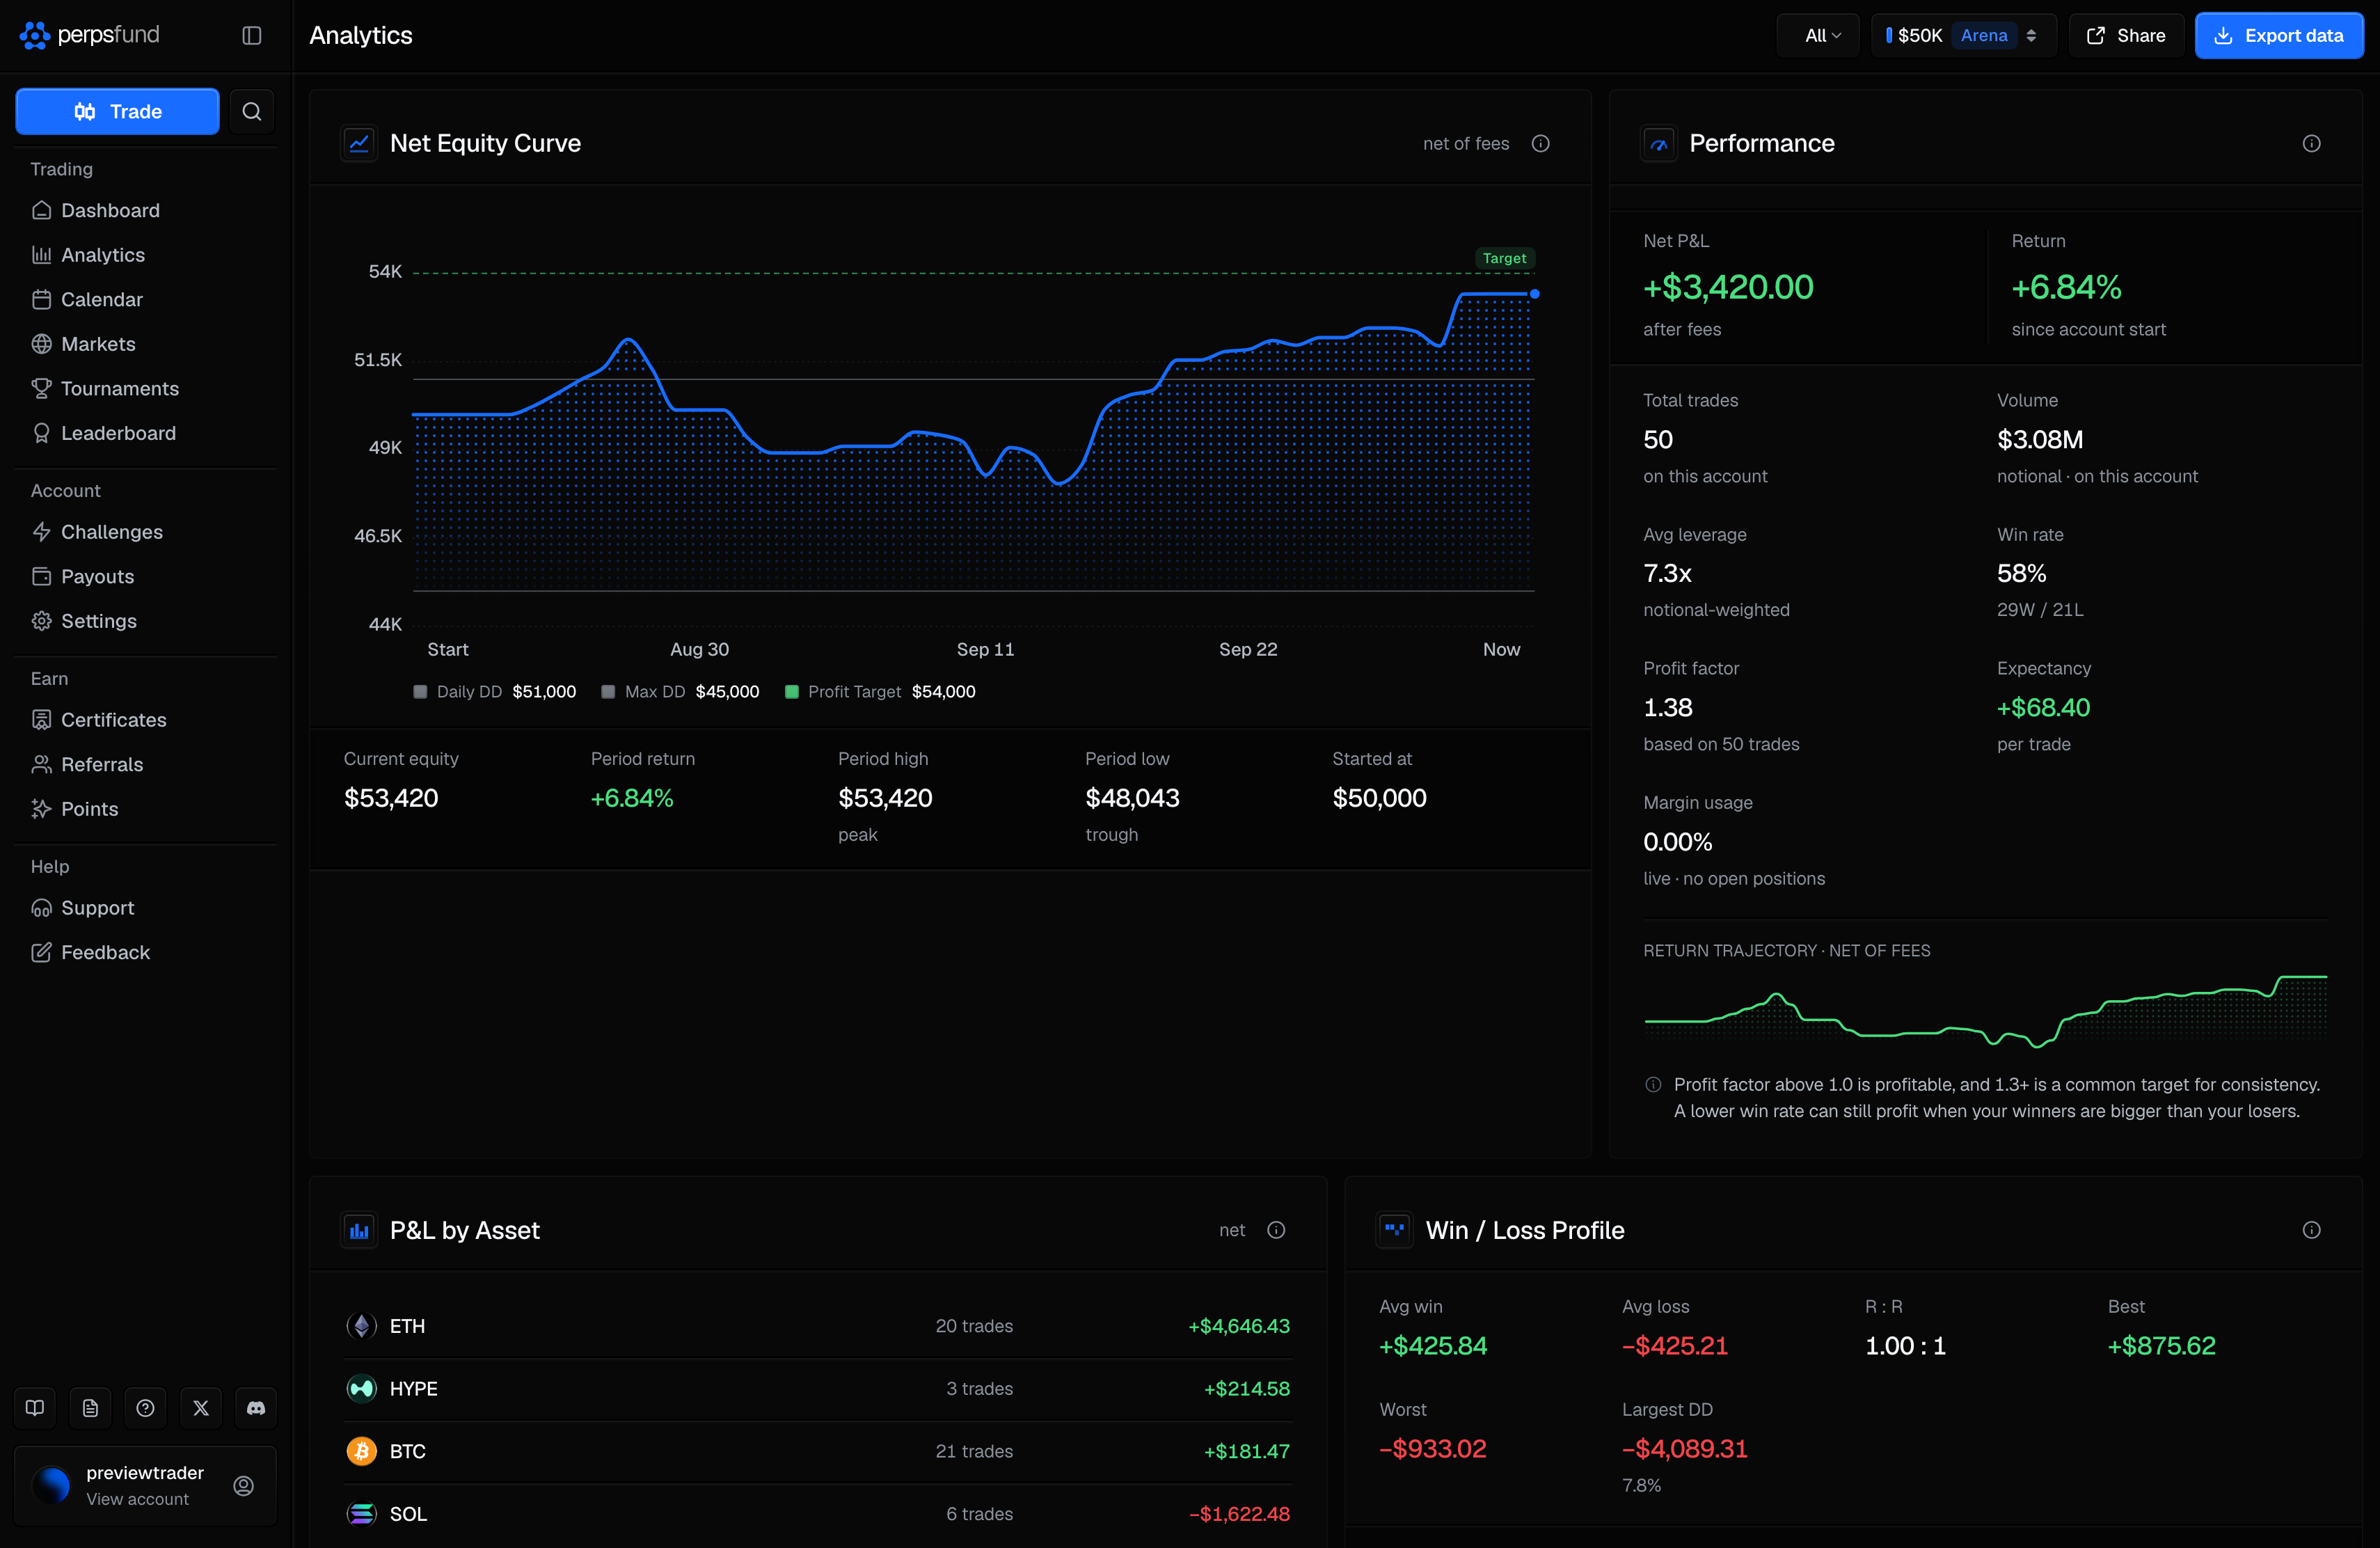Image resolution: width=2380 pixels, height=1548 pixels.
Task: Open the docs book icon in sidebar footer
Action: (x=35, y=1408)
